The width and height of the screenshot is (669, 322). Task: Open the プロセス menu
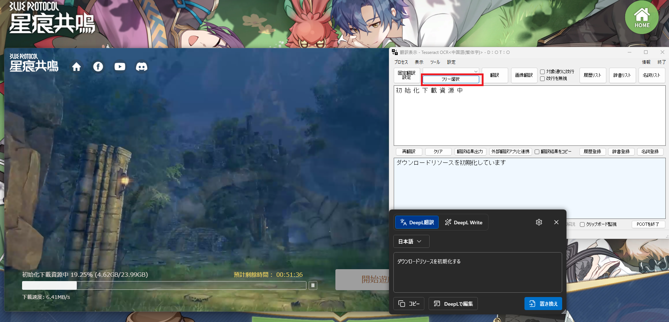coord(401,62)
